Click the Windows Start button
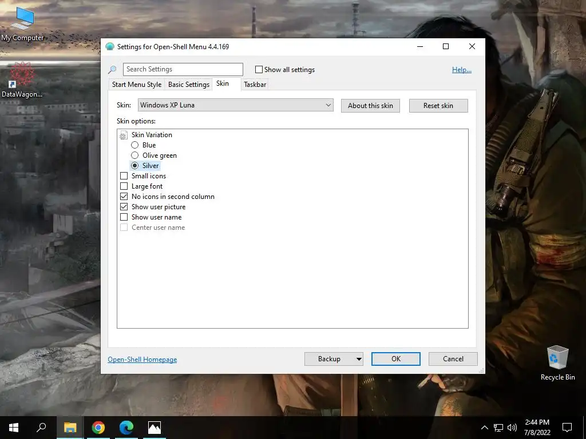The height and width of the screenshot is (439, 586). click(14, 428)
